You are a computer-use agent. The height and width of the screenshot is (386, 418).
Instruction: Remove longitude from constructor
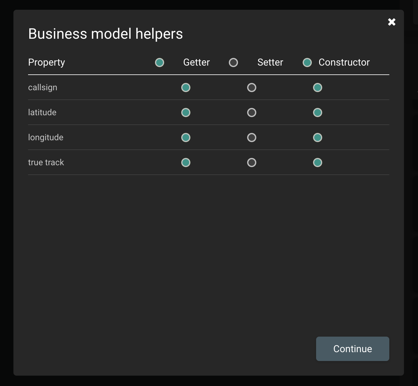pyautogui.click(x=318, y=138)
